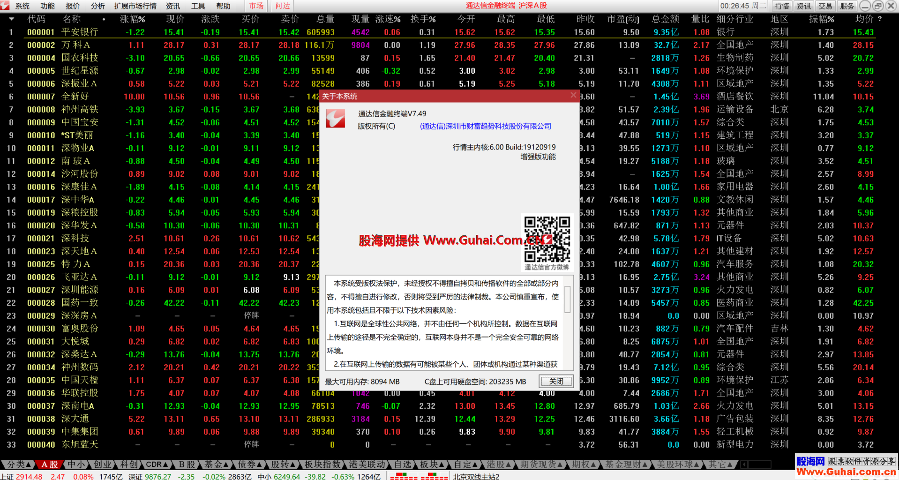Select the 港美联动 bottom tab
The width and height of the screenshot is (899, 480).
coord(367,465)
